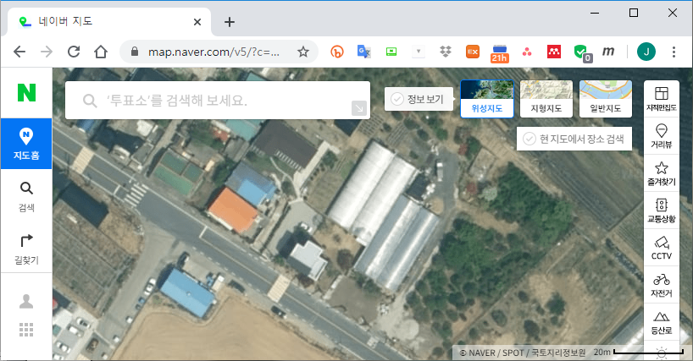Expand the search box arrow button
The image size is (693, 361).
(x=359, y=108)
